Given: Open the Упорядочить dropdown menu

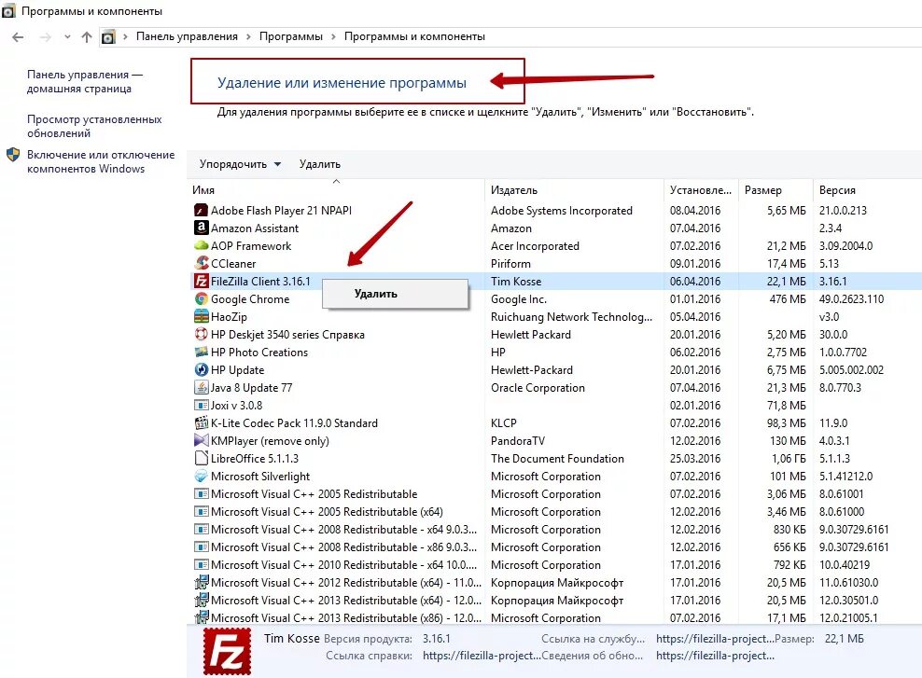Looking at the screenshot, I should click(240, 164).
